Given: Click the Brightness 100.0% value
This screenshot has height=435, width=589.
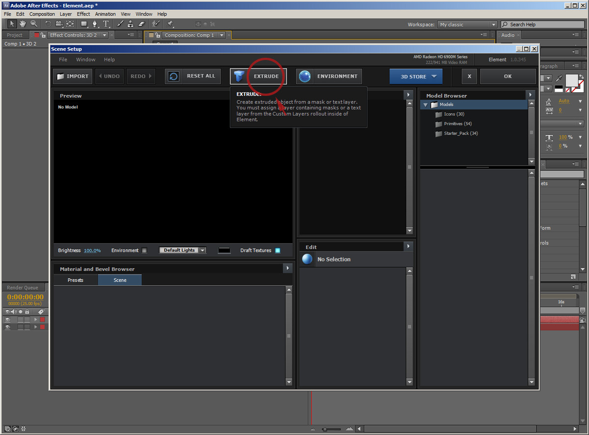Looking at the screenshot, I should tap(92, 250).
